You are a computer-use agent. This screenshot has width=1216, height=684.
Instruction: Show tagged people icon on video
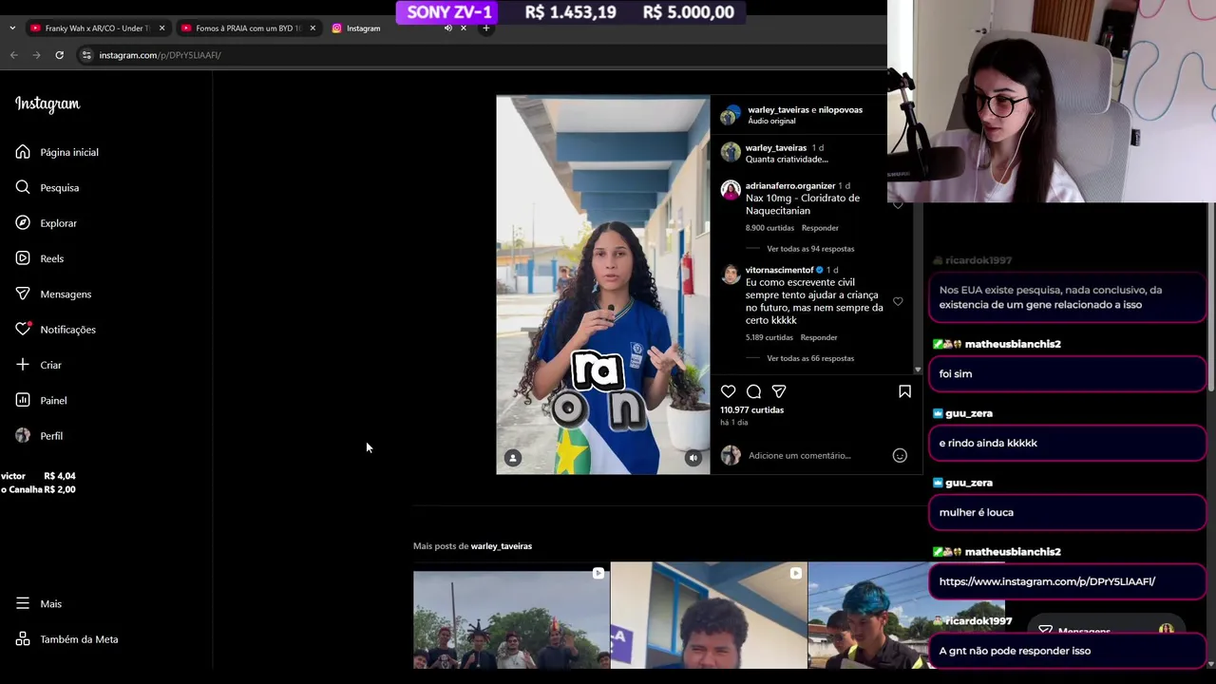click(x=512, y=458)
